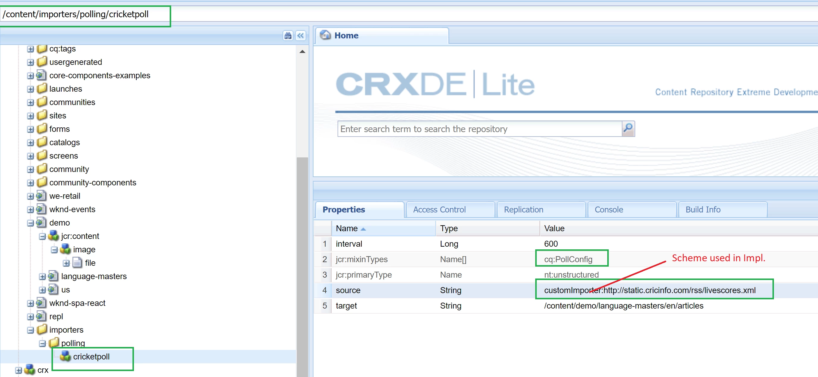Expand the language-masters tree node
The image size is (818, 377).
42,276
